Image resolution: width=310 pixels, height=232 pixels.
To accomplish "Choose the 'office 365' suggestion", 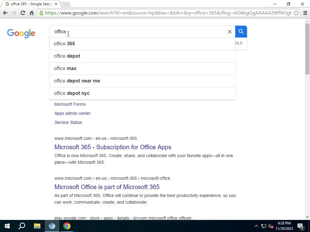I will click(142, 43).
